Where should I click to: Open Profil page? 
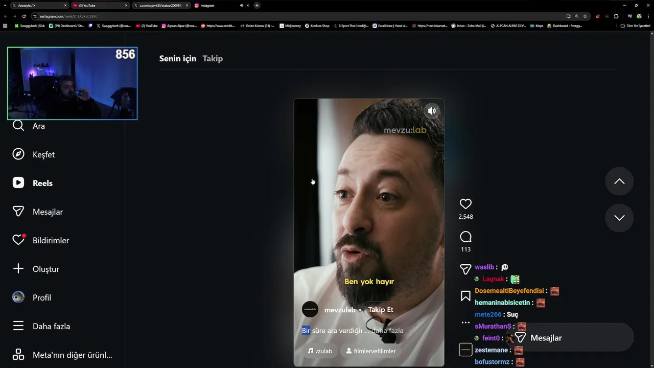pos(31,297)
